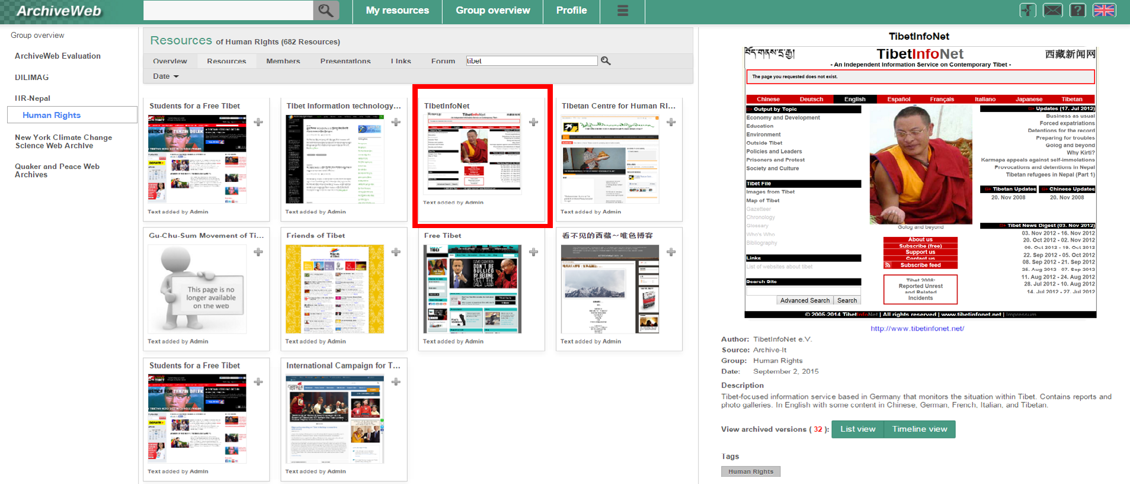This screenshot has width=1130, height=484.
Task: Click the resource filter search magnifier
Action: (606, 60)
